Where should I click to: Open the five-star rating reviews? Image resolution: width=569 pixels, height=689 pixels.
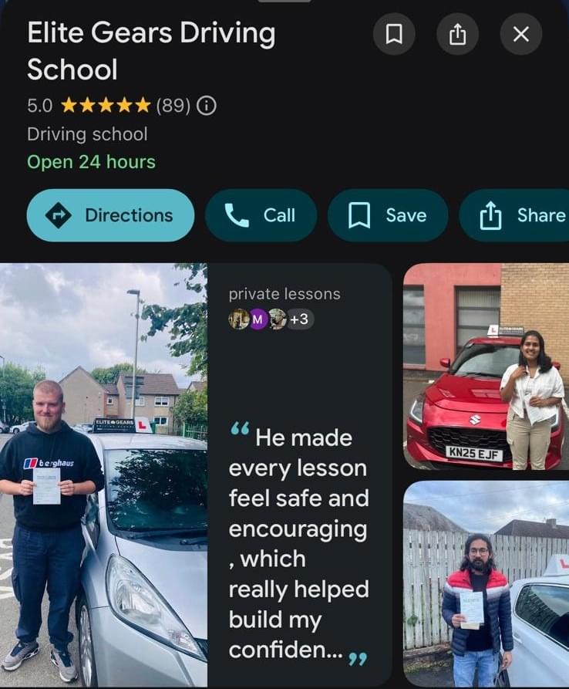[106, 106]
